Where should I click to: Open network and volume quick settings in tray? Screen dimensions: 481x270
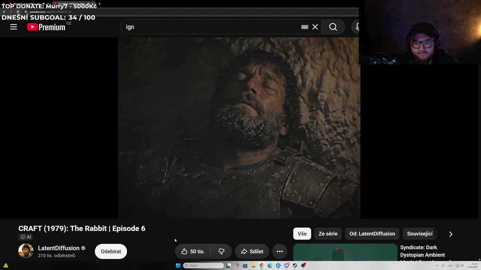coord(460,265)
